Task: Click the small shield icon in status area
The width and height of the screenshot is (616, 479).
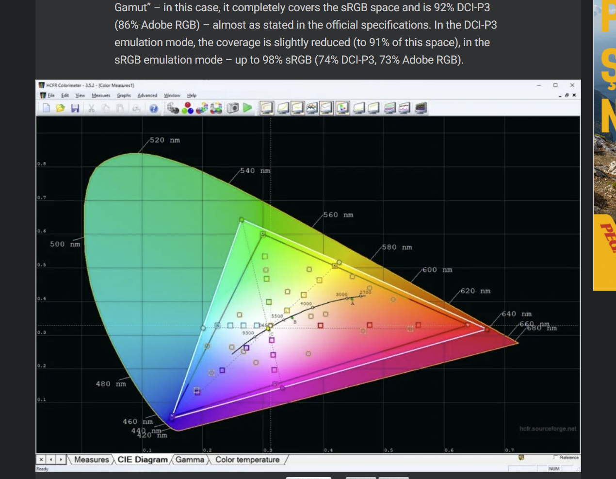Action: tap(521, 457)
